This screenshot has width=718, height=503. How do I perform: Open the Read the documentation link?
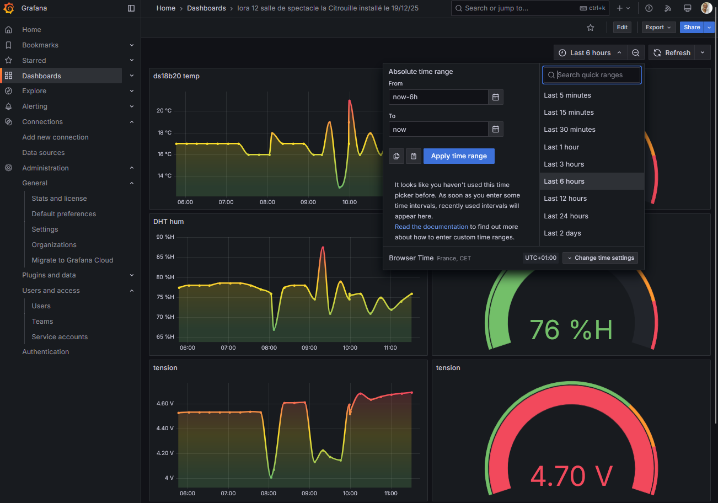[431, 227]
